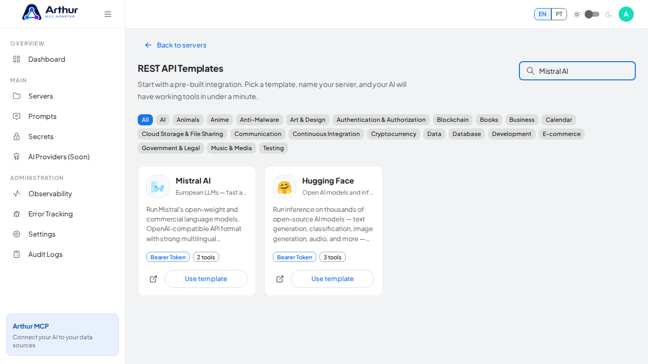Filter templates by Anti-Malware
Image resolution: width=648 pixels, height=364 pixels.
pyautogui.click(x=259, y=120)
